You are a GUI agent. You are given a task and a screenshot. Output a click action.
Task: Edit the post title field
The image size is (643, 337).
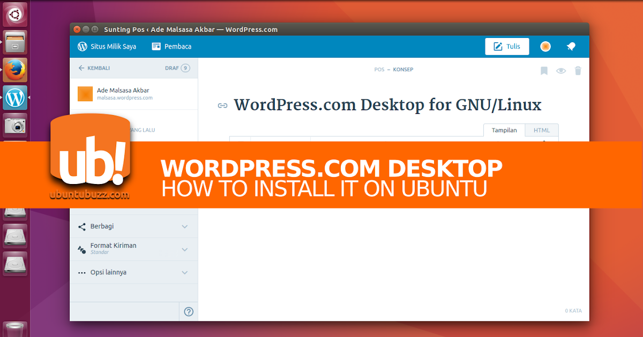387,105
